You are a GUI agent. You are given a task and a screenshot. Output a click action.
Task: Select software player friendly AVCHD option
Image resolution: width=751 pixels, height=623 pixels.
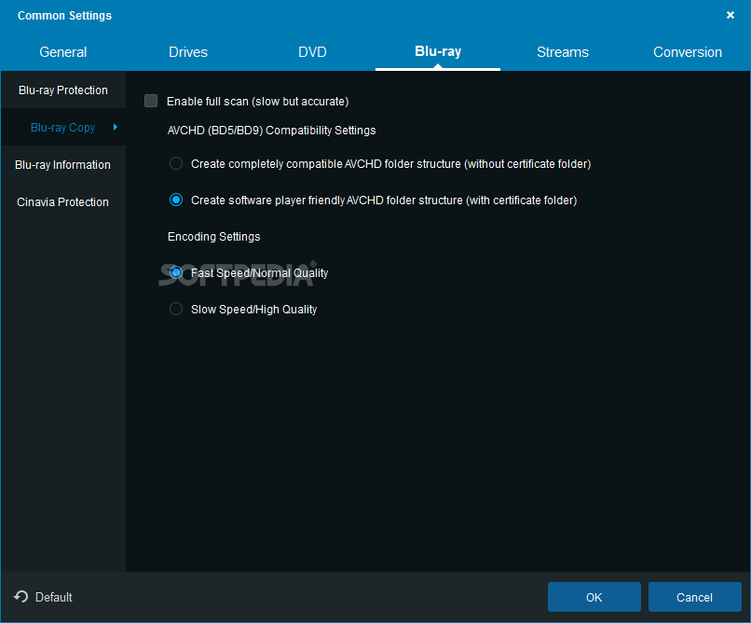[176, 200]
